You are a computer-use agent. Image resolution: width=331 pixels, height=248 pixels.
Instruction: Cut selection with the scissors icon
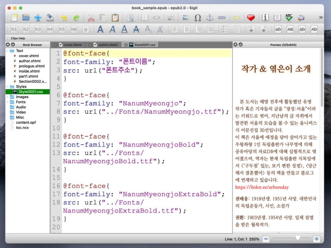(x=91, y=18)
